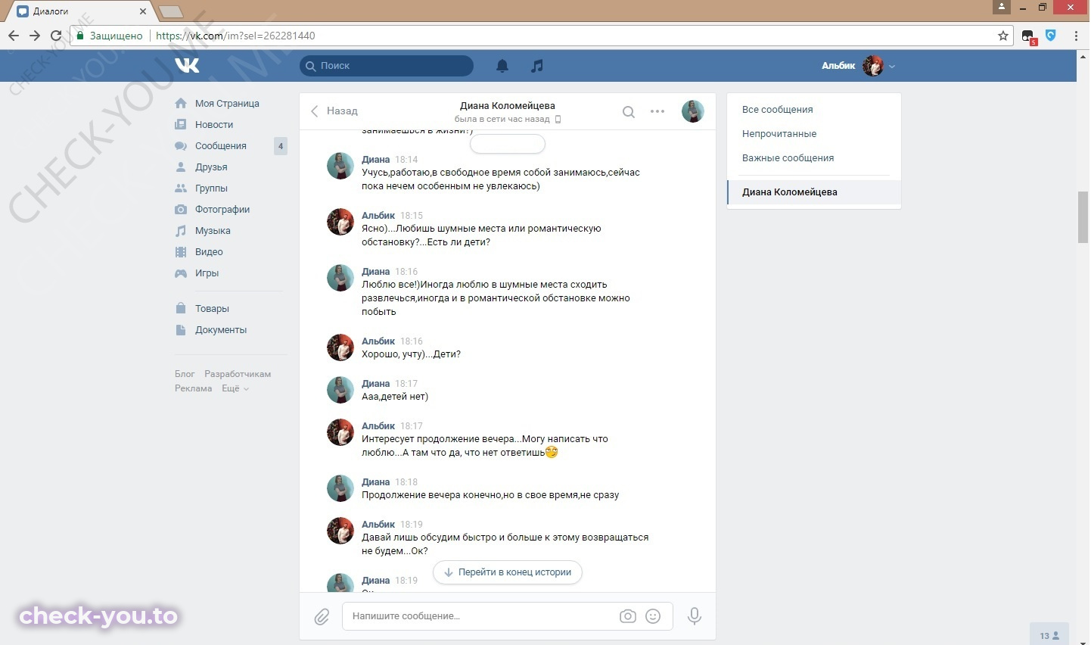Click Диана's avatar on the 18:16 message
The width and height of the screenshot is (1091, 645).
click(x=340, y=278)
